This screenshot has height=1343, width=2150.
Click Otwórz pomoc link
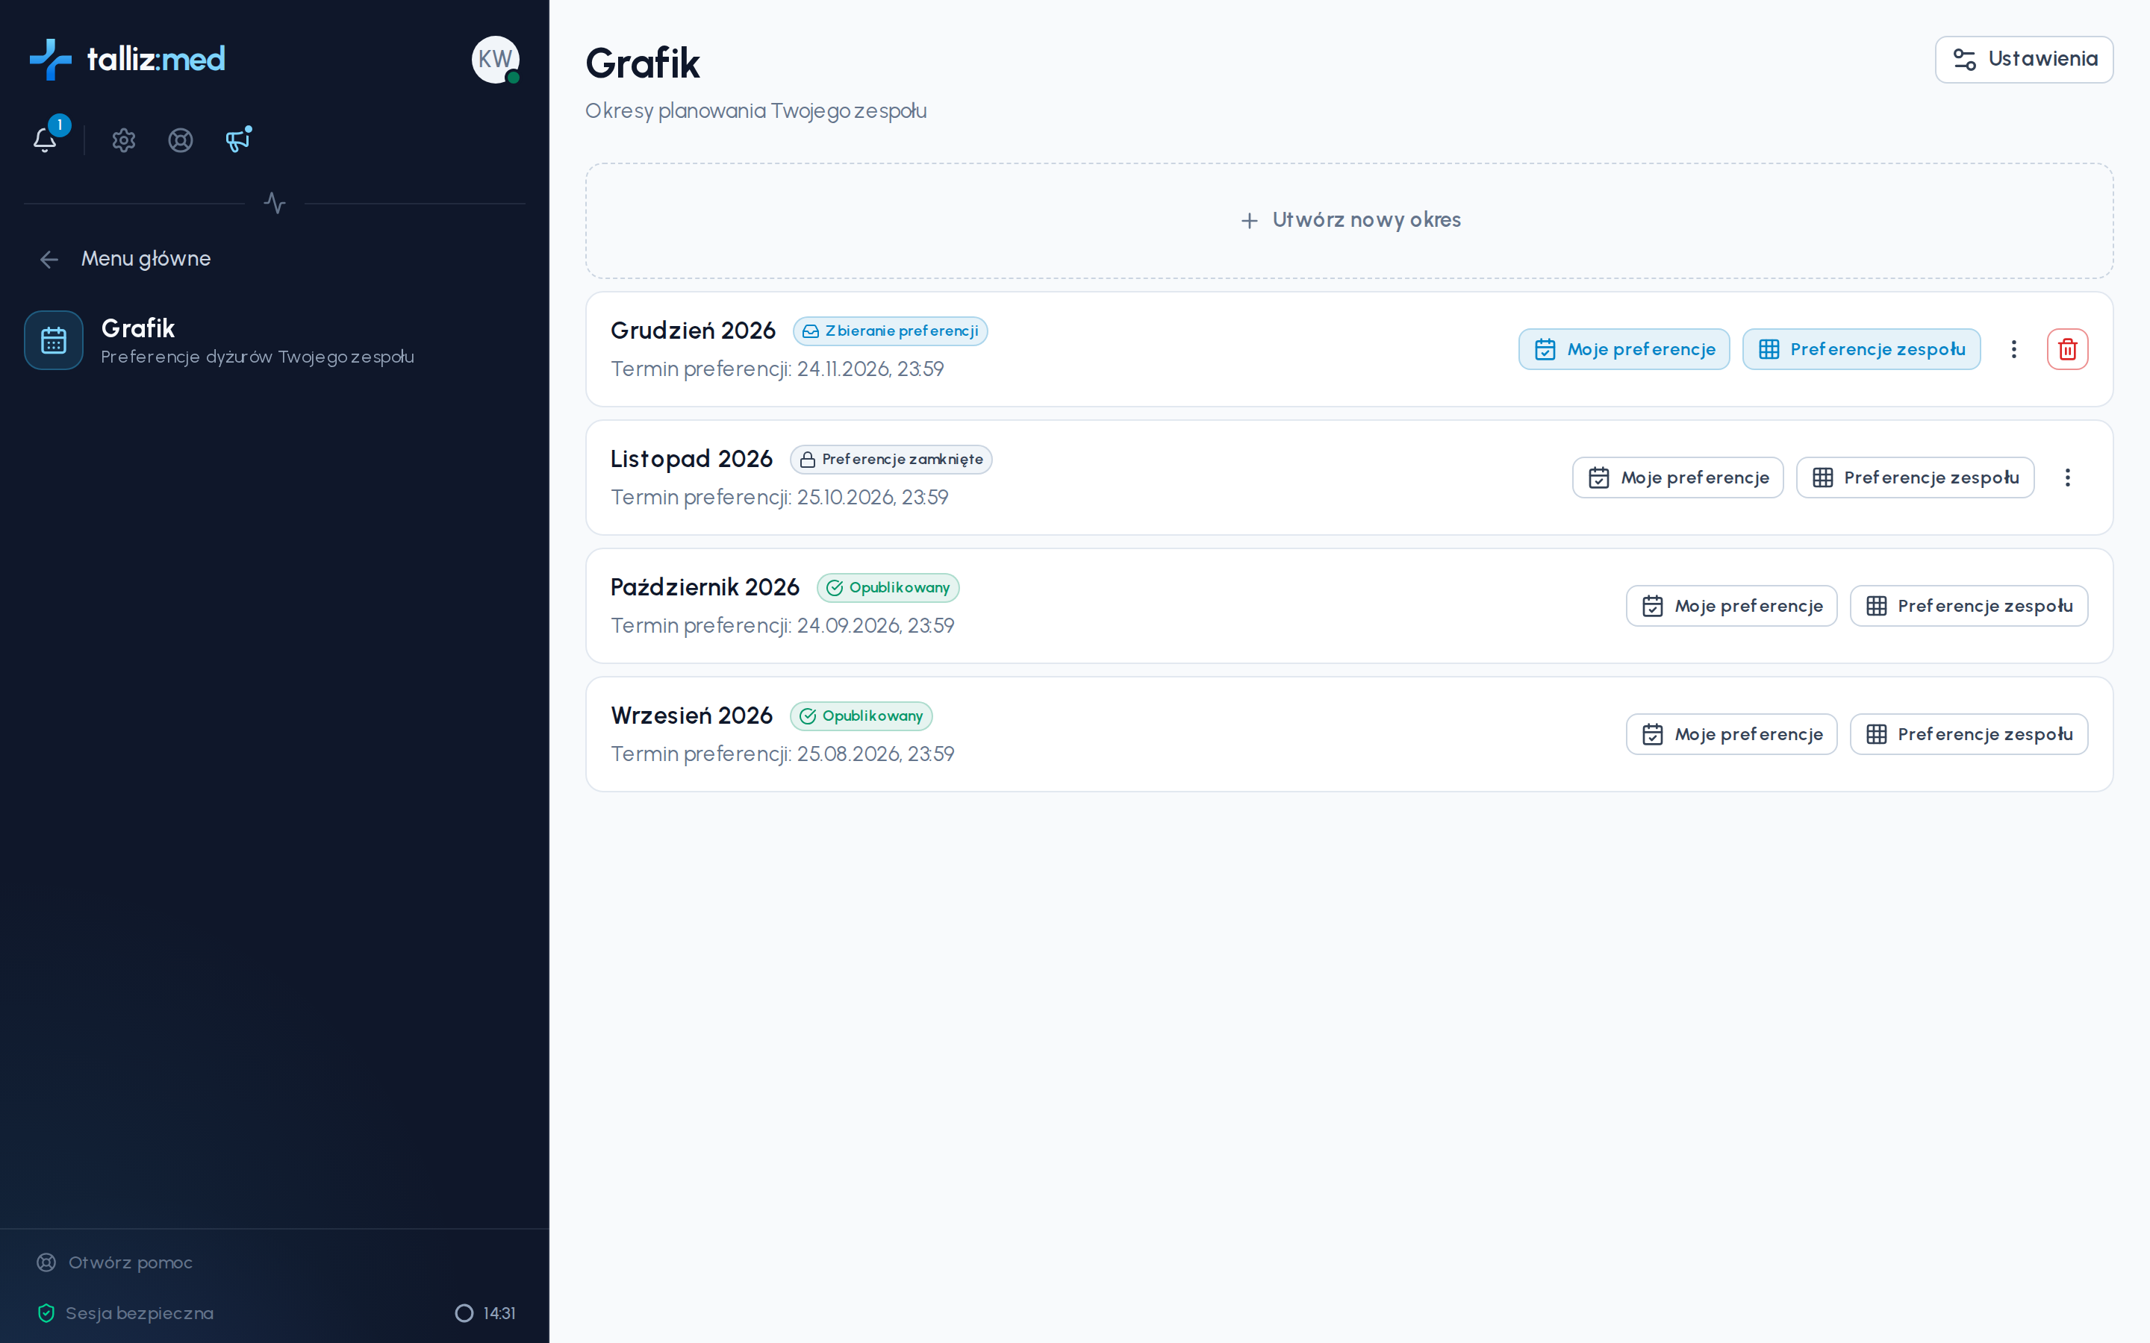coord(115,1262)
